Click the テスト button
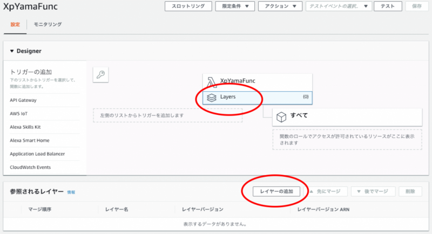This screenshot has width=432, height=234. coord(388,6)
